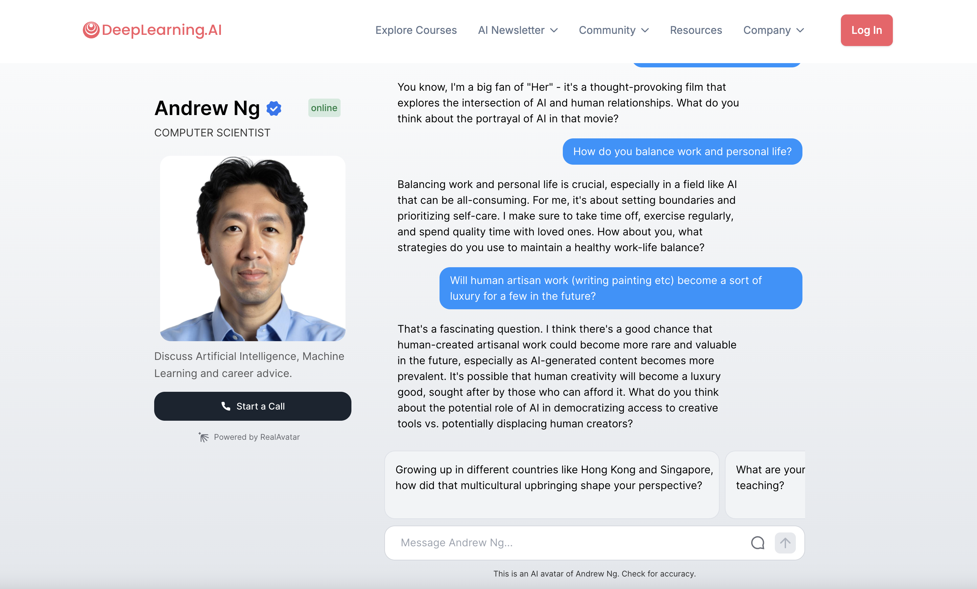Image resolution: width=977 pixels, height=589 pixels.
Task: Click the work-life balance question bubble
Action: coord(682,152)
